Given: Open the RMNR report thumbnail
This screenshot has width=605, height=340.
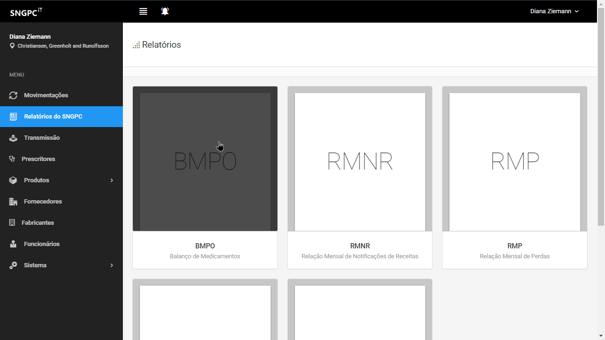Looking at the screenshot, I should pyautogui.click(x=360, y=159).
